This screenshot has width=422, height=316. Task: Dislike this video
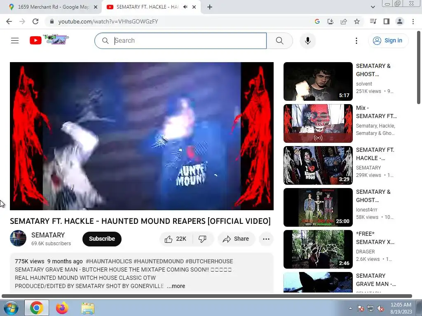[202, 239]
